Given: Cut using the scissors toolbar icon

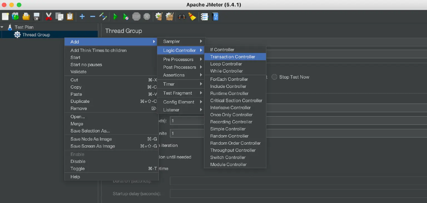Looking at the screenshot, I should tap(49, 16).
